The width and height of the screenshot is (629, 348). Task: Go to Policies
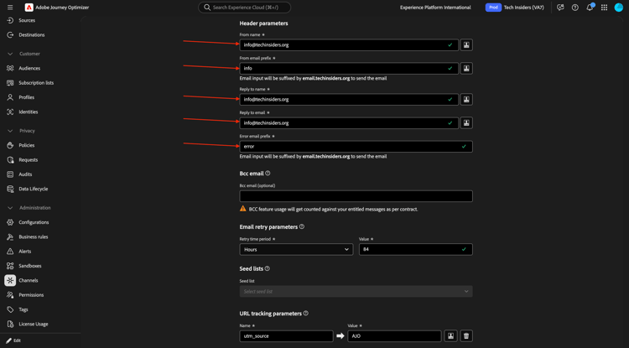(x=27, y=145)
